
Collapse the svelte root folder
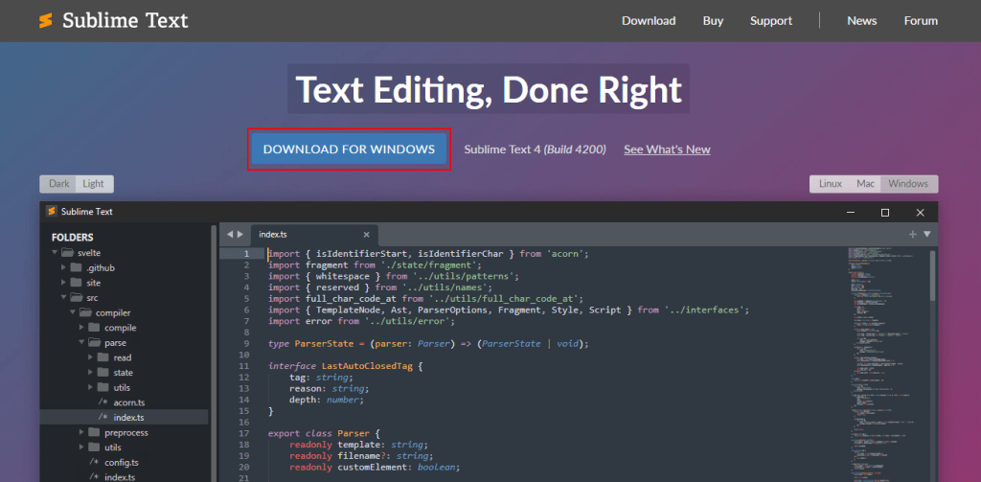[56, 253]
